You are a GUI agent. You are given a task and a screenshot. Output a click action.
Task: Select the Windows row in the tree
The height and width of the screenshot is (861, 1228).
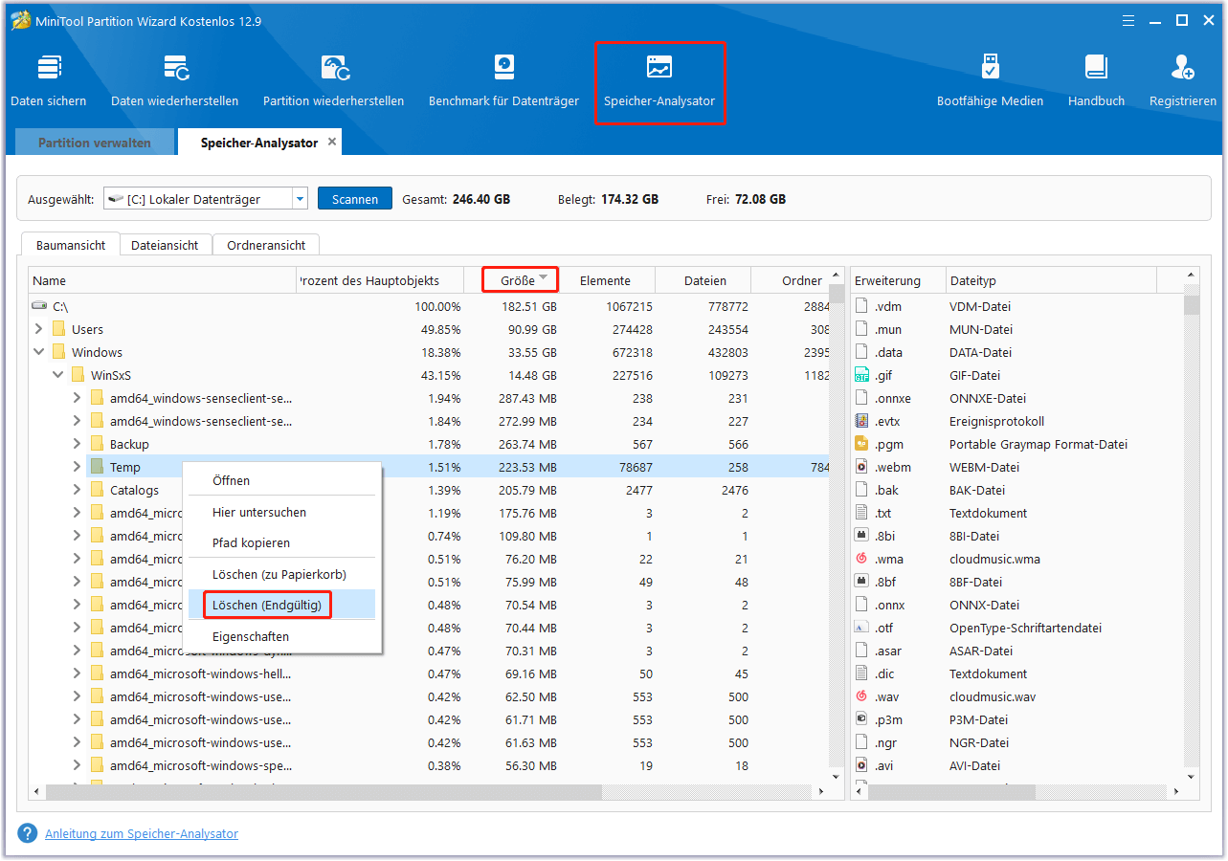430,352
